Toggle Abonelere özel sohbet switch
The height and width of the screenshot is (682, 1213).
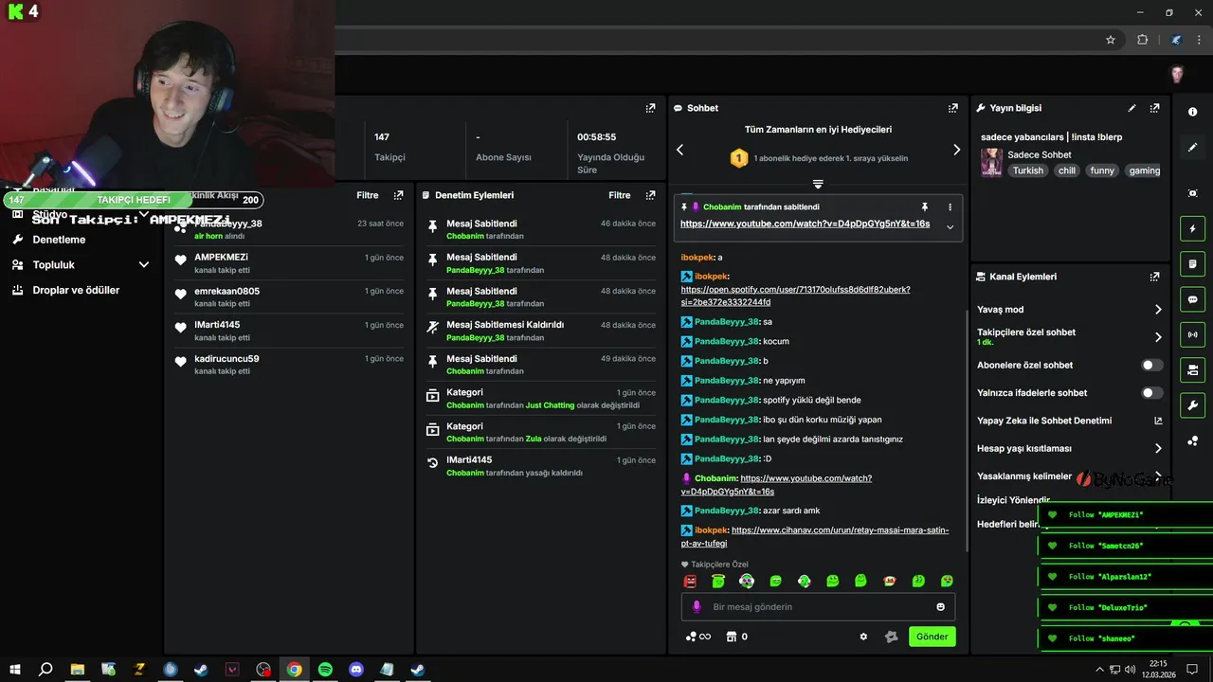[1151, 365]
